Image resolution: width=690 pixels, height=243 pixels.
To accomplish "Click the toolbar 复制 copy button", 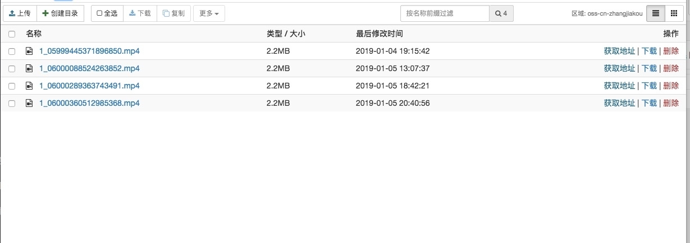I will tap(173, 13).
